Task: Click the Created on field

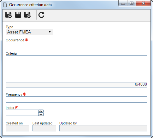Action: click(17, 128)
